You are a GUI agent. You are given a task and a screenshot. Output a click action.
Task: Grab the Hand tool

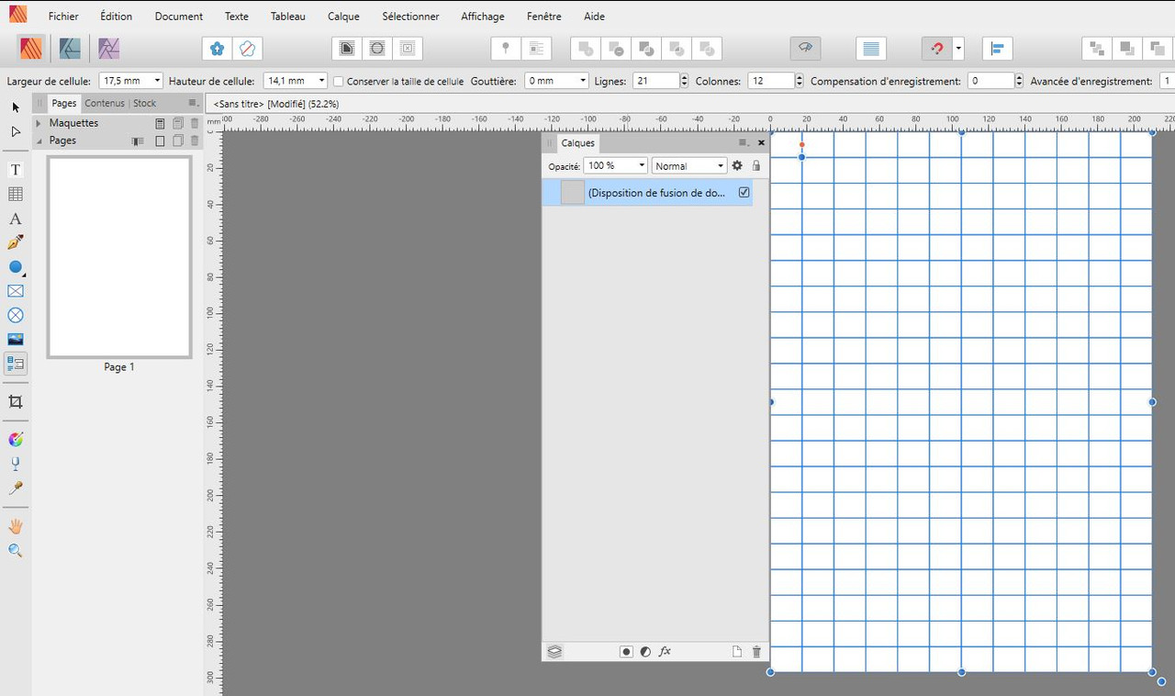[15, 525]
